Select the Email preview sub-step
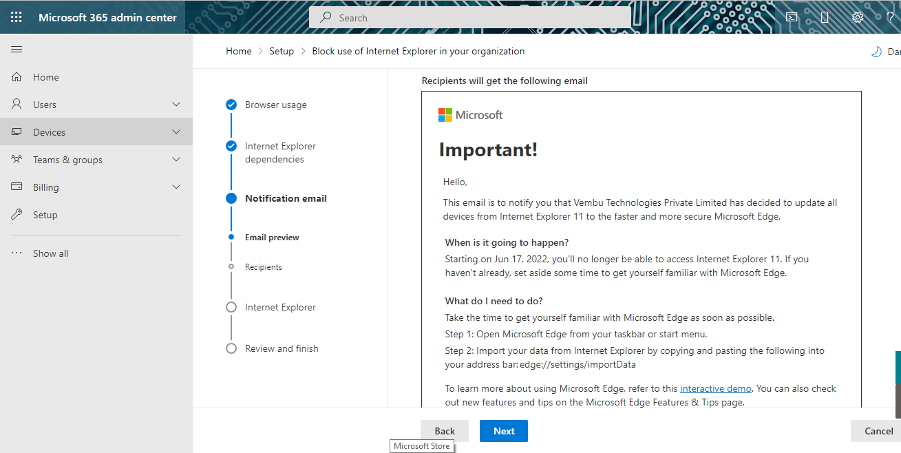The image size is (901, 453). tap(272, 238)
